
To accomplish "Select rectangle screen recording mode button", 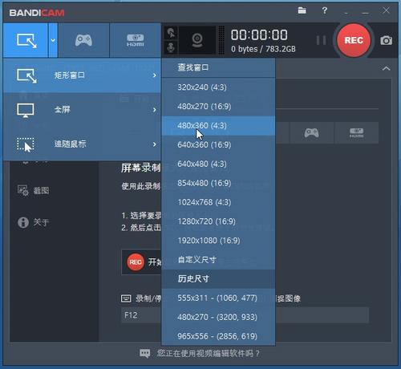I will [x=26, y=40].
